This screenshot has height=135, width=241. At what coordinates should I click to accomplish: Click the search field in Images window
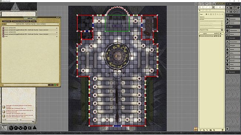[x=25, y=85]
